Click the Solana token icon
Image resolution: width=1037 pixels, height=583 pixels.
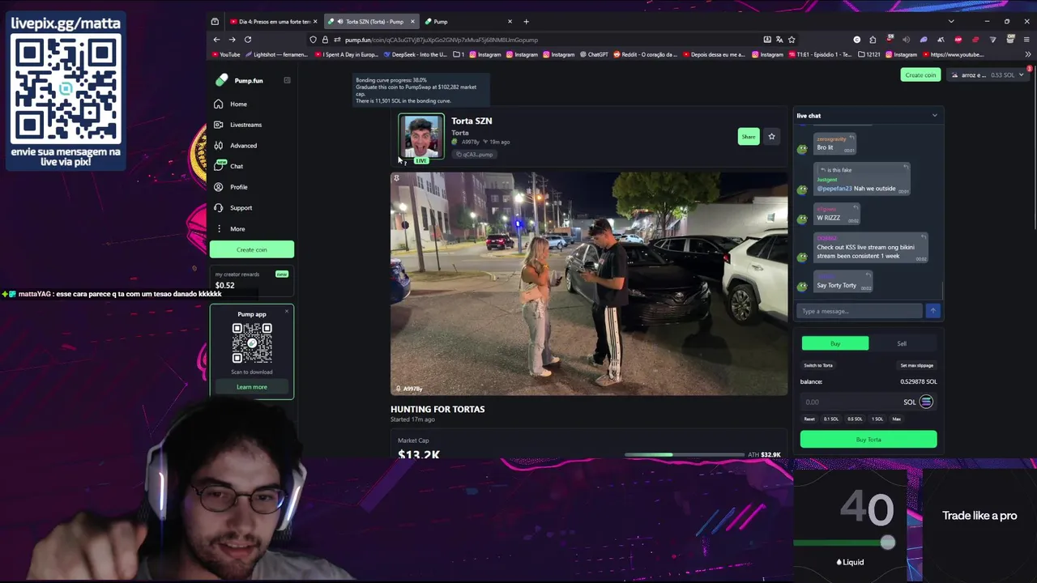[926, 402]
